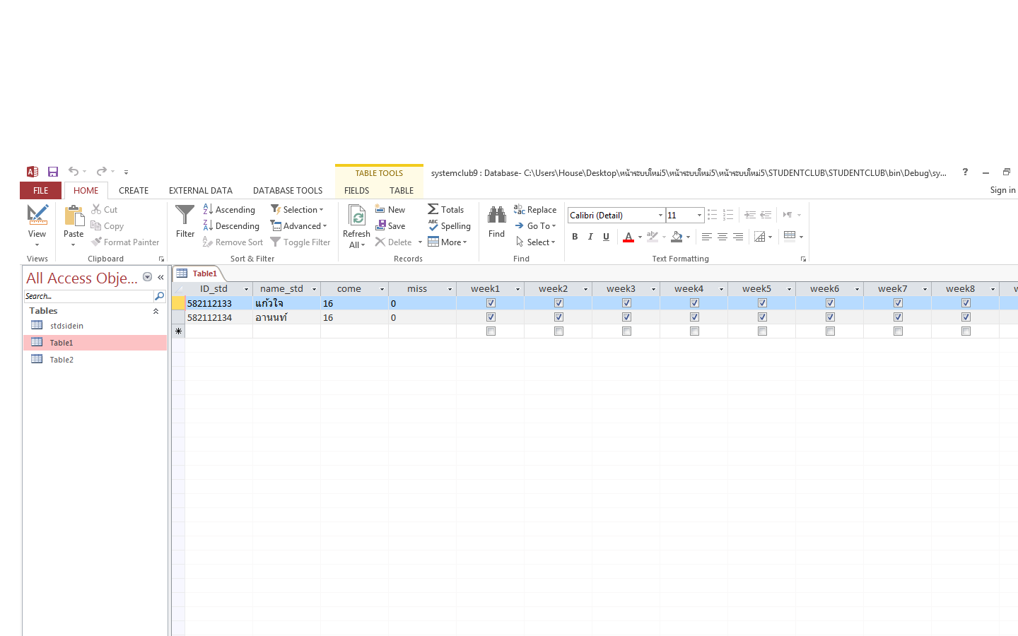Click the Sign in link

point(1002,190)
